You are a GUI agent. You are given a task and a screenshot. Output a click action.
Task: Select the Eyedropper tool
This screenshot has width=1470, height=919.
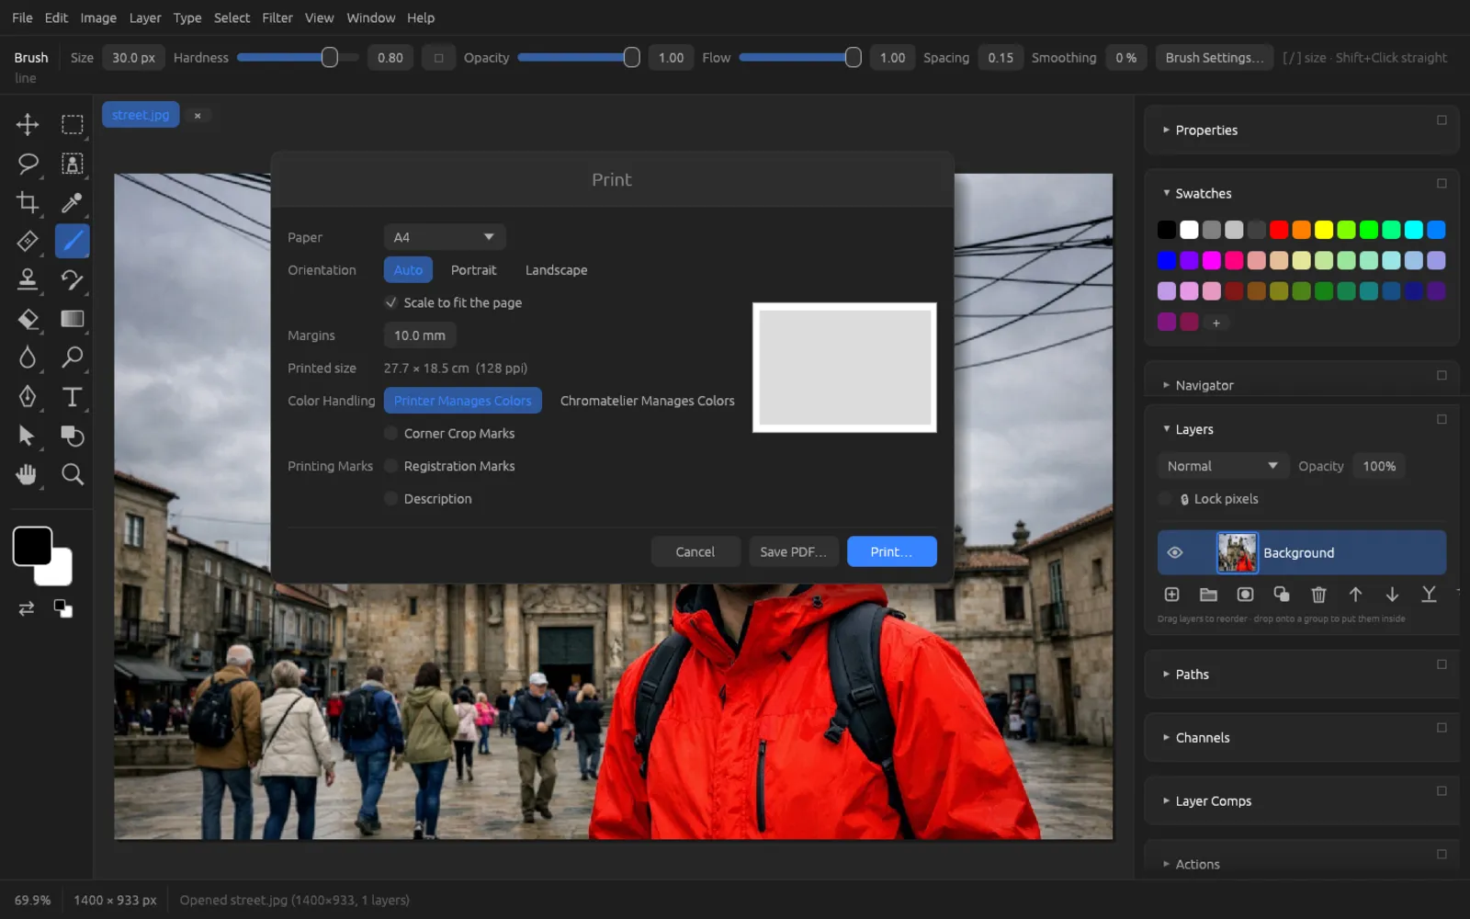coord(72,202)
